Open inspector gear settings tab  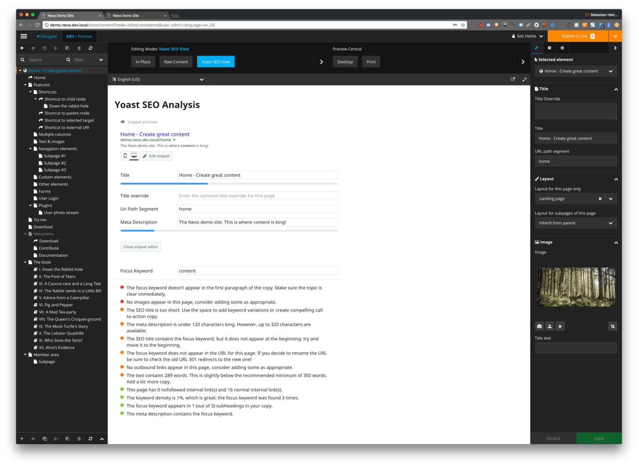click(x=549, y=48)
